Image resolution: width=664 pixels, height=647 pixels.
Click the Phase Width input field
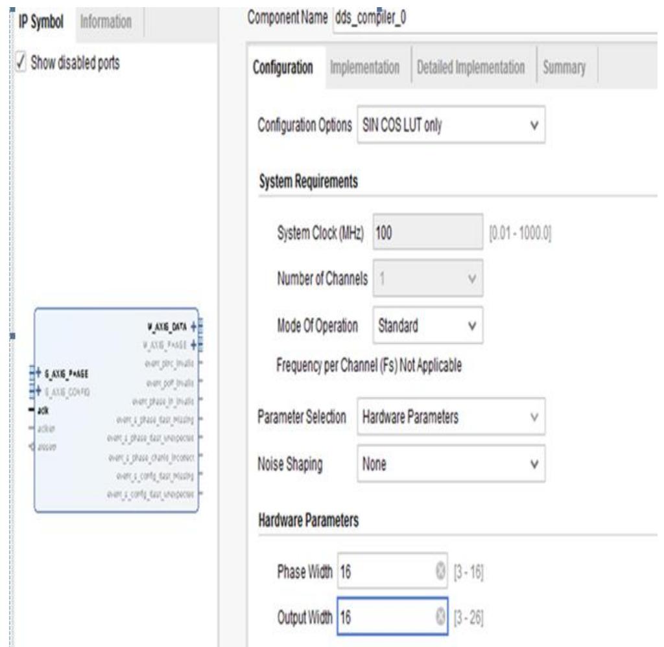(392, 571)
